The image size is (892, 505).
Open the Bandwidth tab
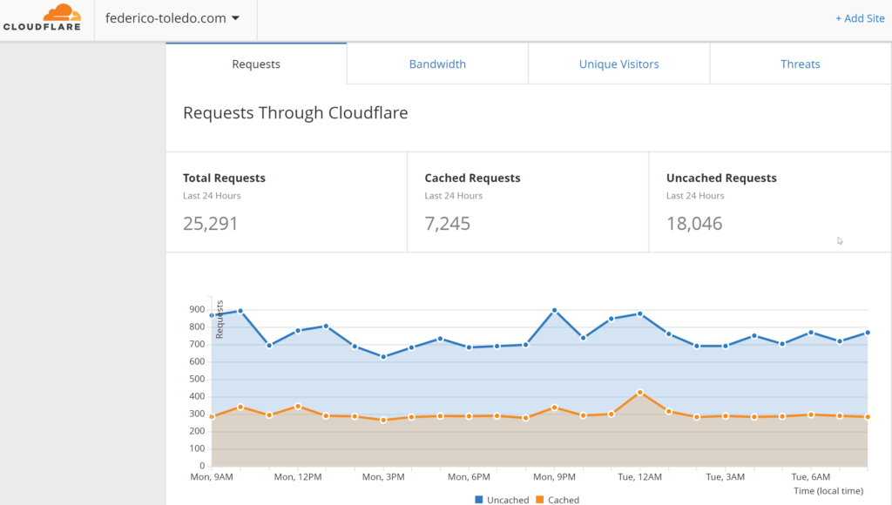click(x=437, y=64)
